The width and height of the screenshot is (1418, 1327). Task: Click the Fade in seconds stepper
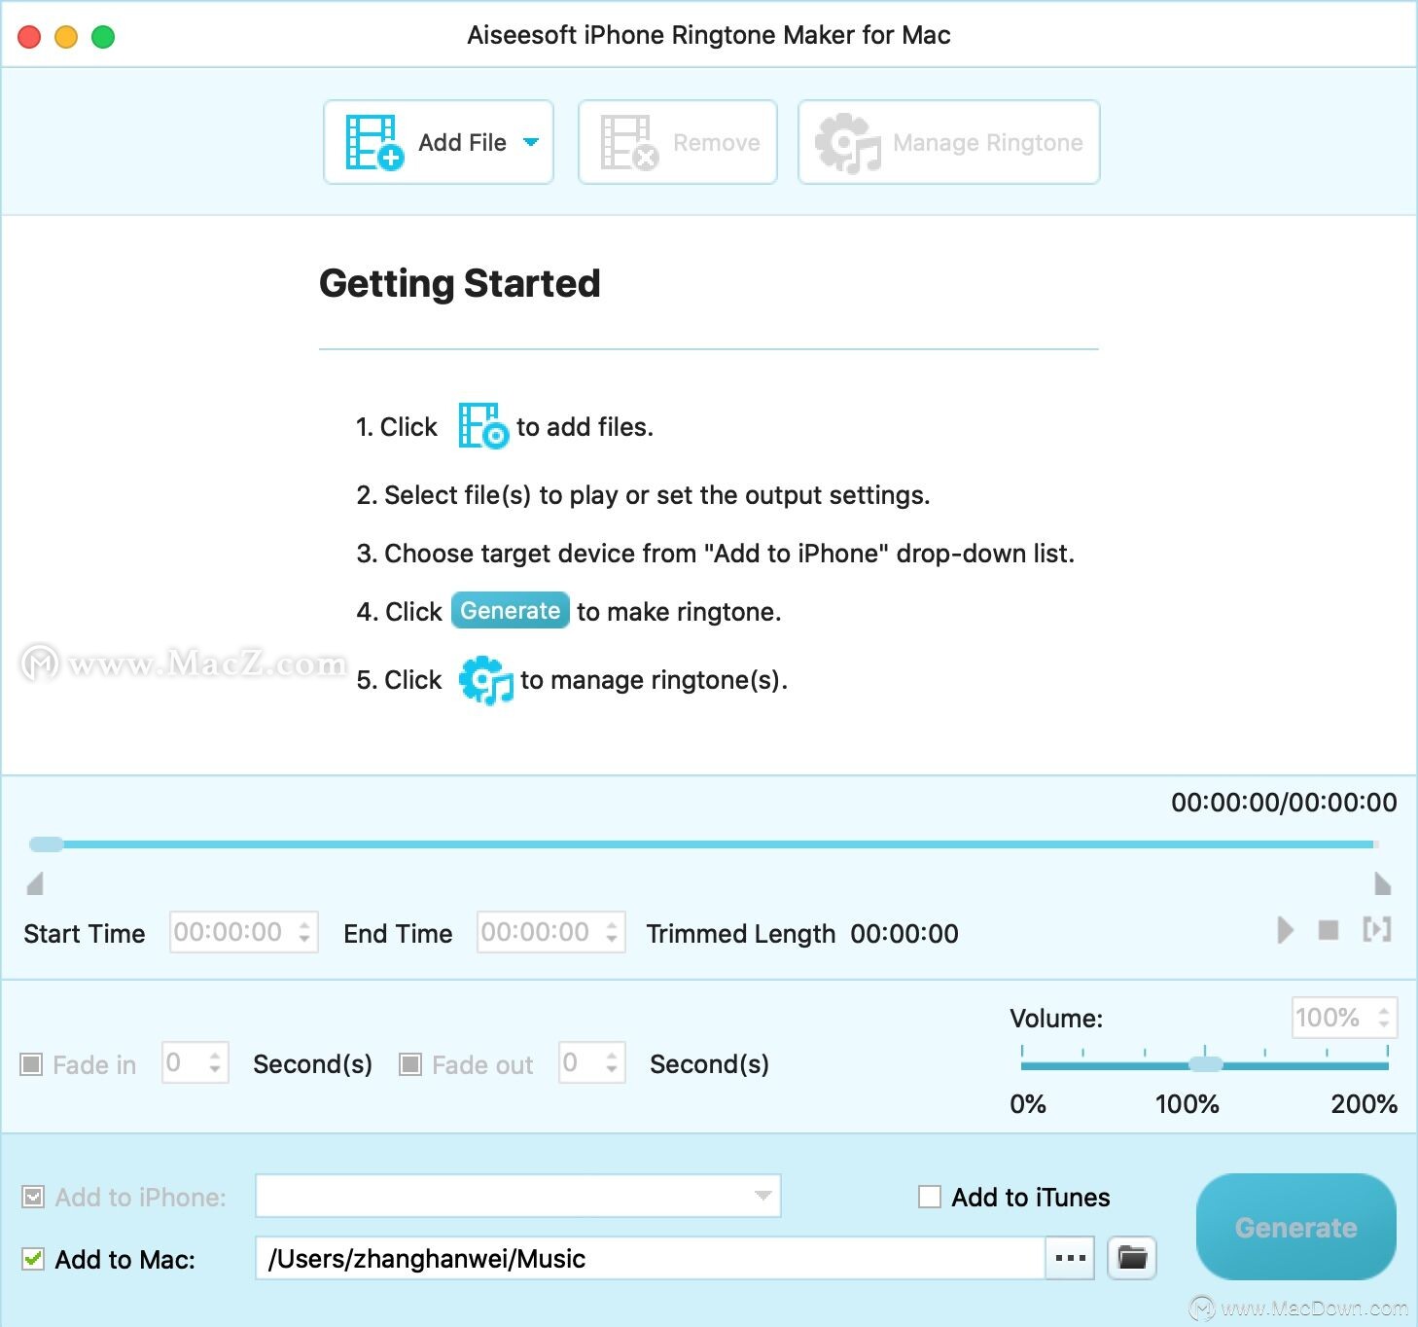(x=216, y=1062)
